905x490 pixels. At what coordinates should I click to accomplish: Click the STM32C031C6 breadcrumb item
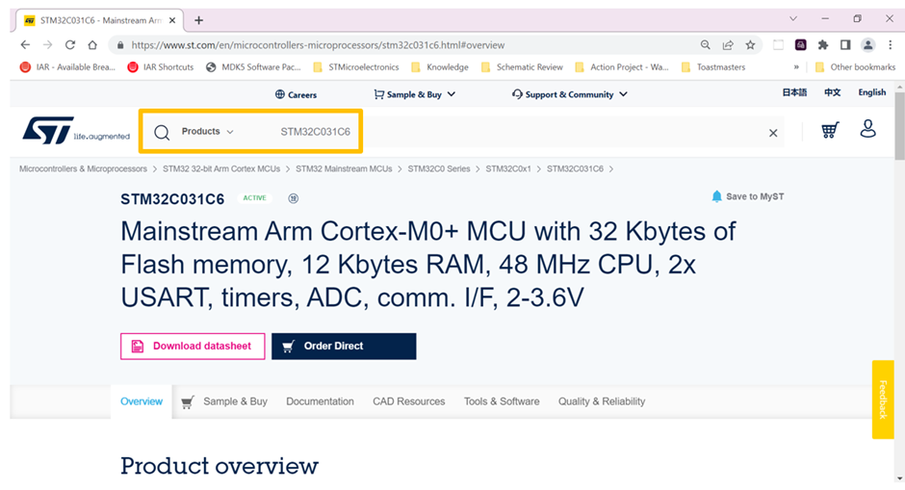tap(575, 169)
